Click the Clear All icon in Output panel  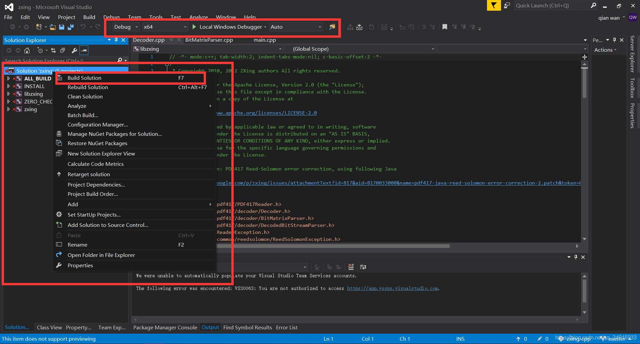(x=351, y=267)
